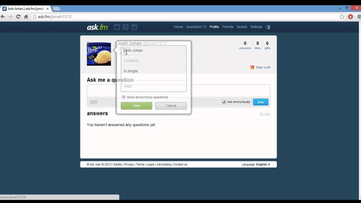Open the Logos footer link

(150, 164)
